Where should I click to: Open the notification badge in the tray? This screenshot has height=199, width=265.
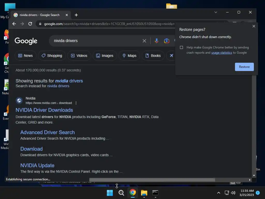258,193
